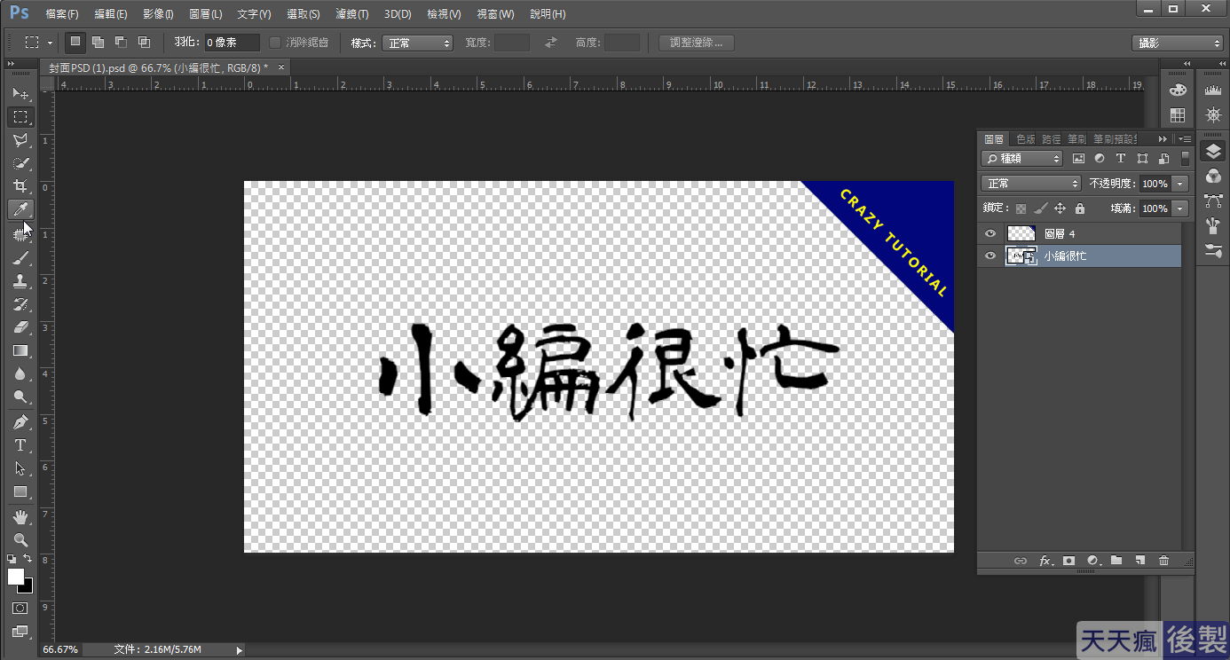Open the collapsed Paths panel icon in dock

1213,201
